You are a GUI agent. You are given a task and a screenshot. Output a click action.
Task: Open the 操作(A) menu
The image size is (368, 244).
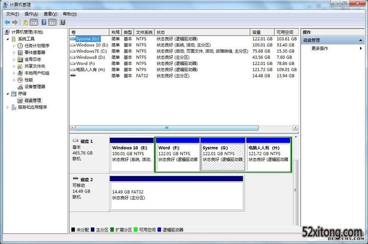[31, 14]
